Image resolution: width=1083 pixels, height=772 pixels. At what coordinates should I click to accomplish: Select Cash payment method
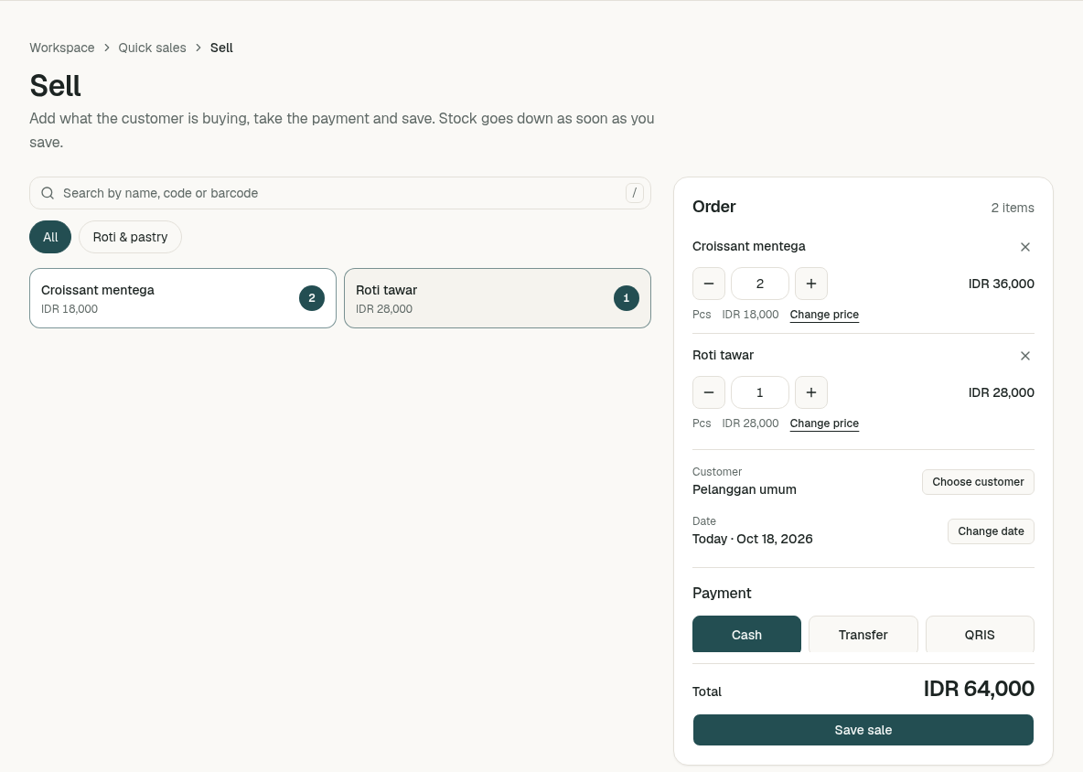pyautogui.click(x=746, y=635)
